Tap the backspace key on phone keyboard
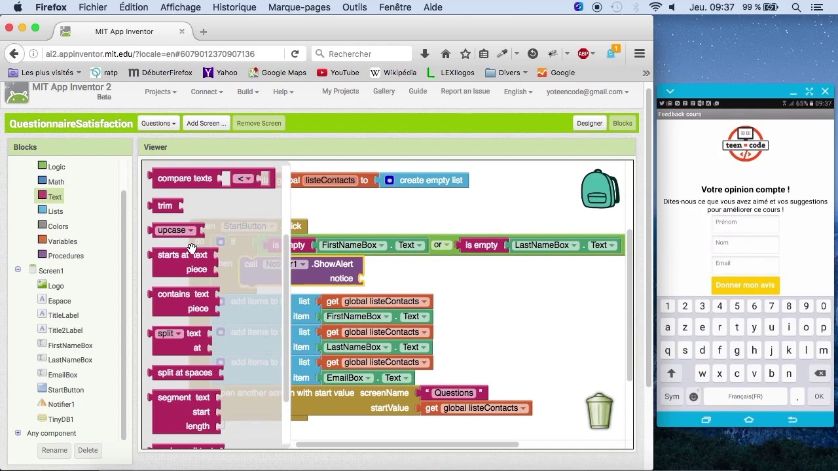The width and height of the screenshot is (838, 471). [819, 374]
